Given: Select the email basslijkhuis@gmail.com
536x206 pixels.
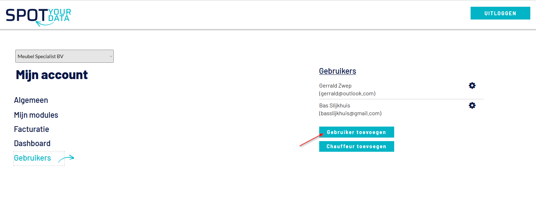Looking at the screenshot, I should tap(350, 113).
